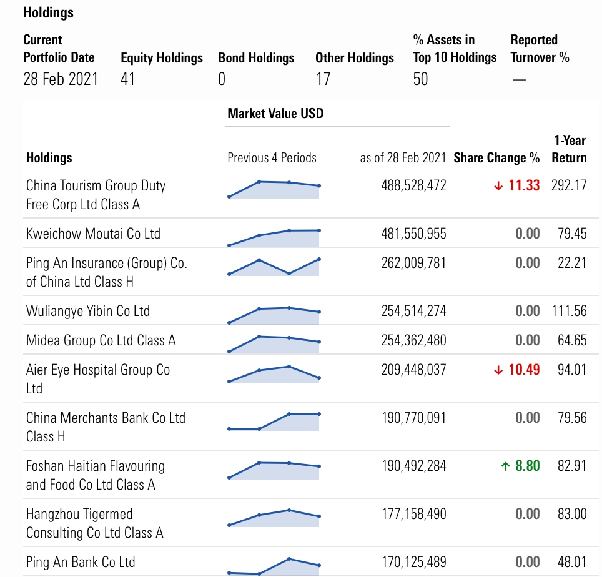Open the Ping An Bank Co Ltd holding

pos(81,562)
